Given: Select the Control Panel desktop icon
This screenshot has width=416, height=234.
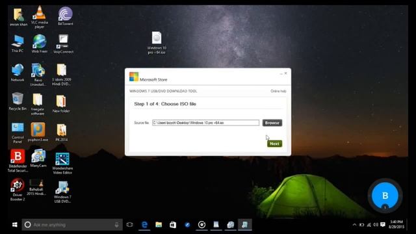Looking at the screenshot, I should (18, 133).
